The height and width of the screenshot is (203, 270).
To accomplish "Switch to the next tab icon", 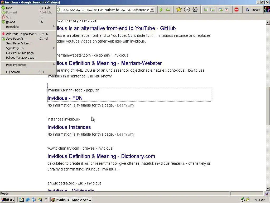I will point(212,10).
